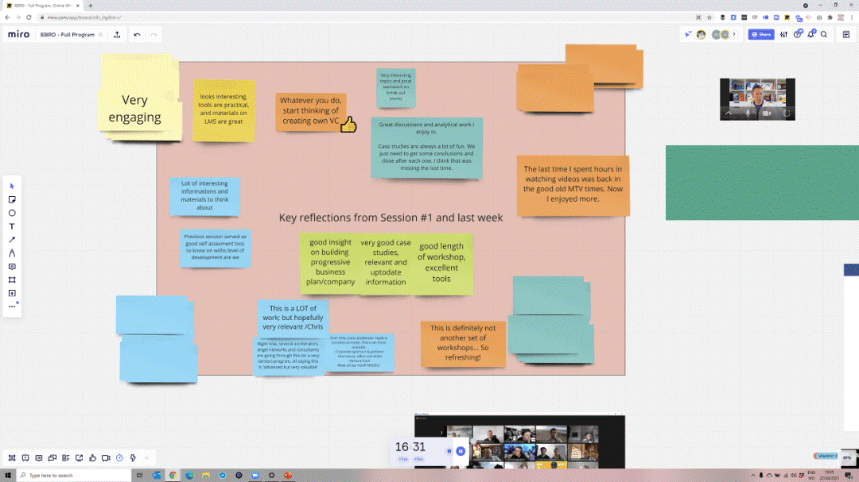Click the Miro logo home link
The image size is (859, 482).
pyautogui.click(x=18, y=34)
